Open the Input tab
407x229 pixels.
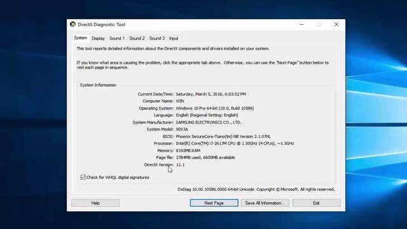(x=174, y=38)
